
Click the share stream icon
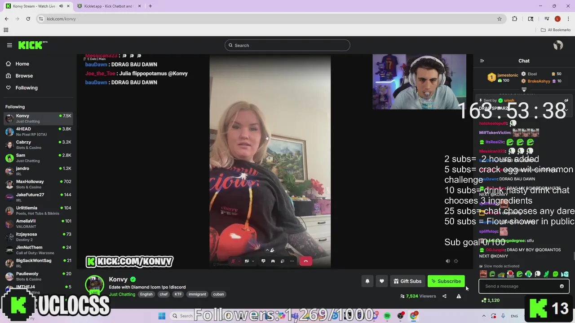coord(444,296)
